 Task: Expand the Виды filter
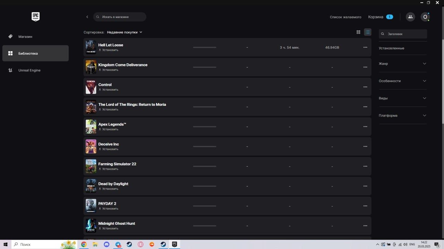click(x=403, y=98)
